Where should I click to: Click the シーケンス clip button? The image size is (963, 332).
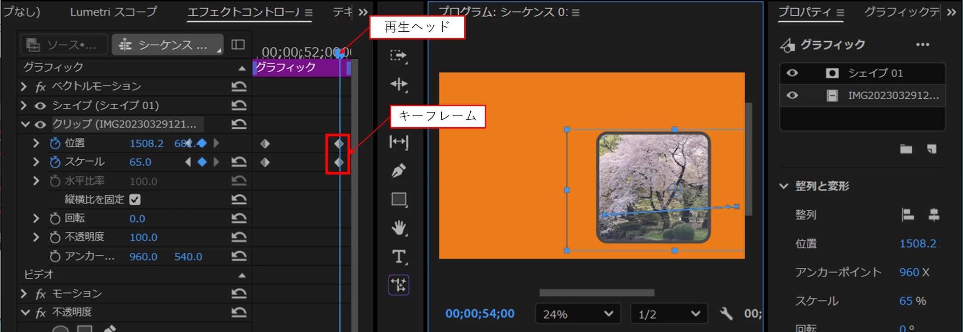168,45
